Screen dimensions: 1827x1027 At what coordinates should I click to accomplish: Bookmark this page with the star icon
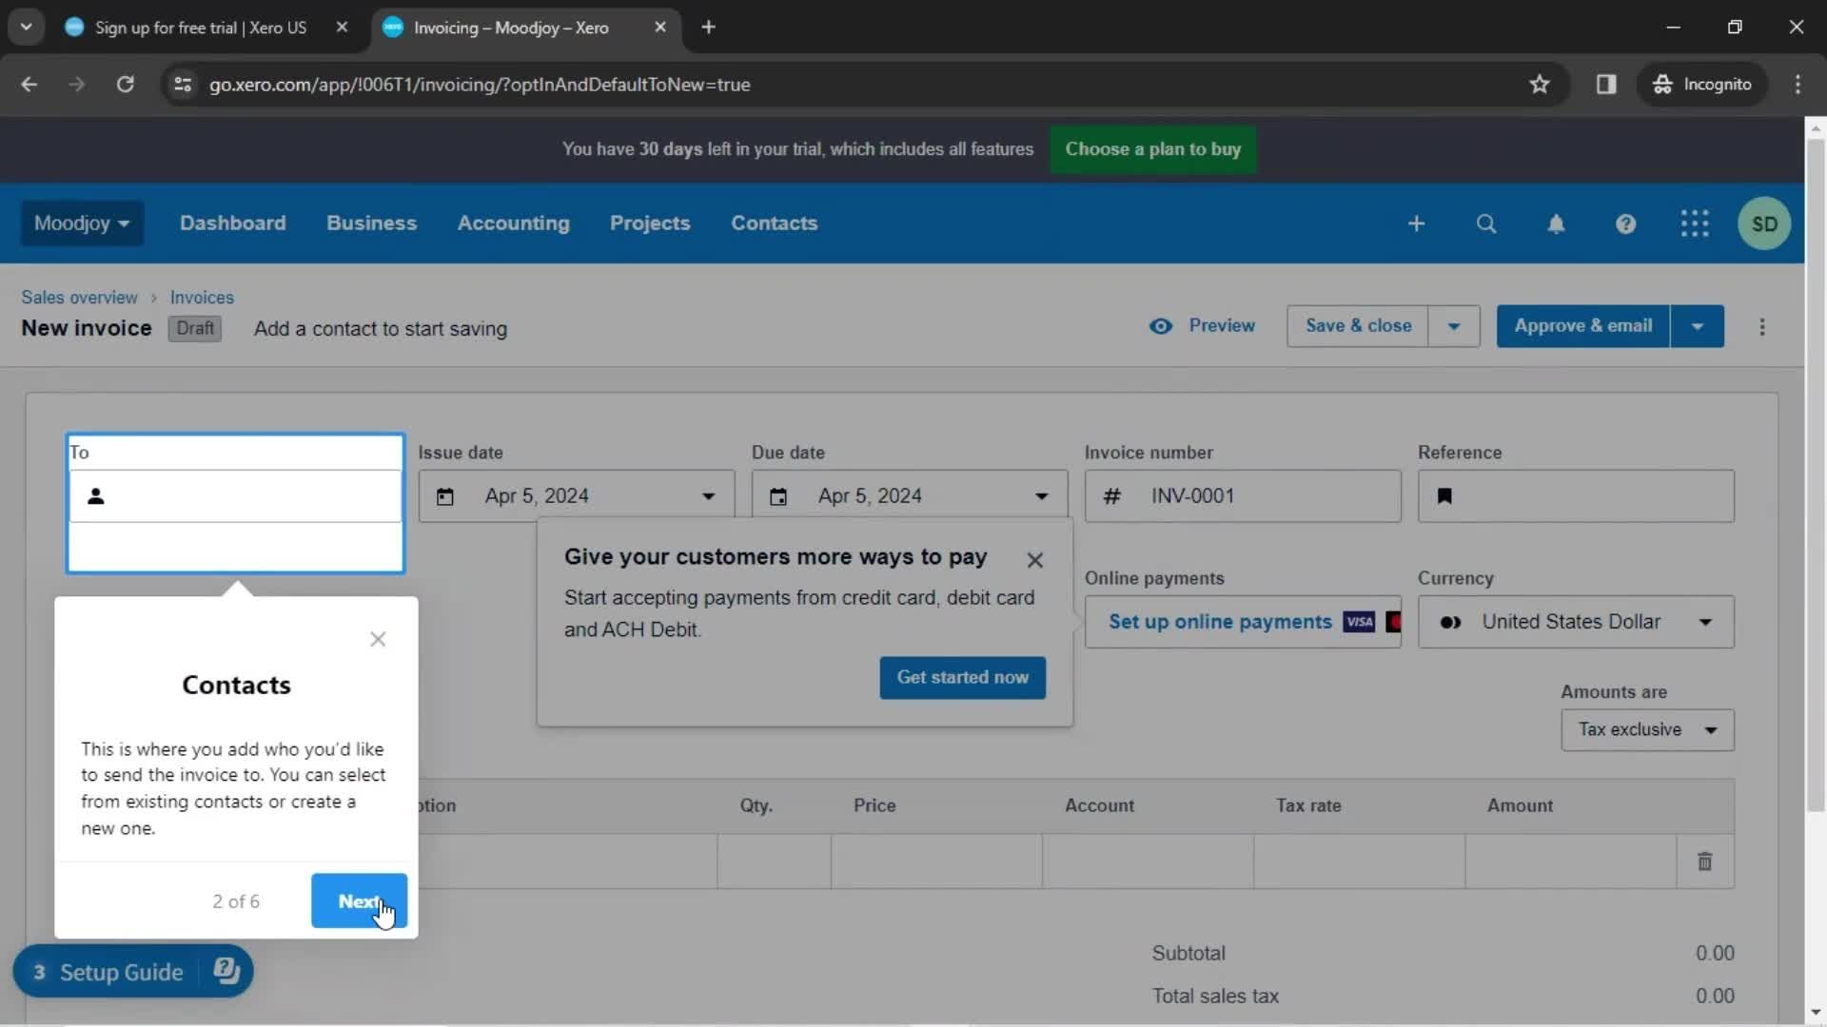click(x=1540, y=85)
